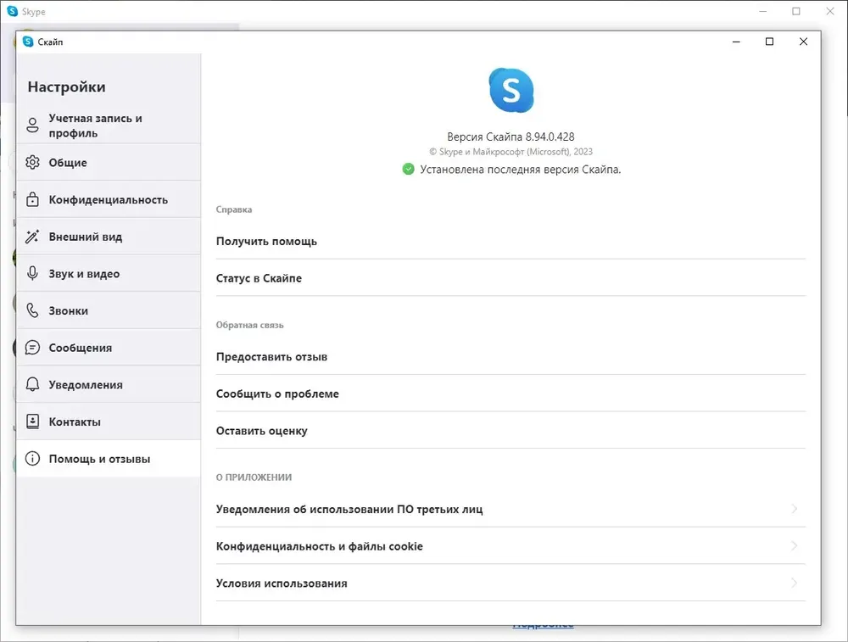This screenshot has width=848, height=642.
Task: Click the bell icon for Уведомления
Action: [32, 384]
